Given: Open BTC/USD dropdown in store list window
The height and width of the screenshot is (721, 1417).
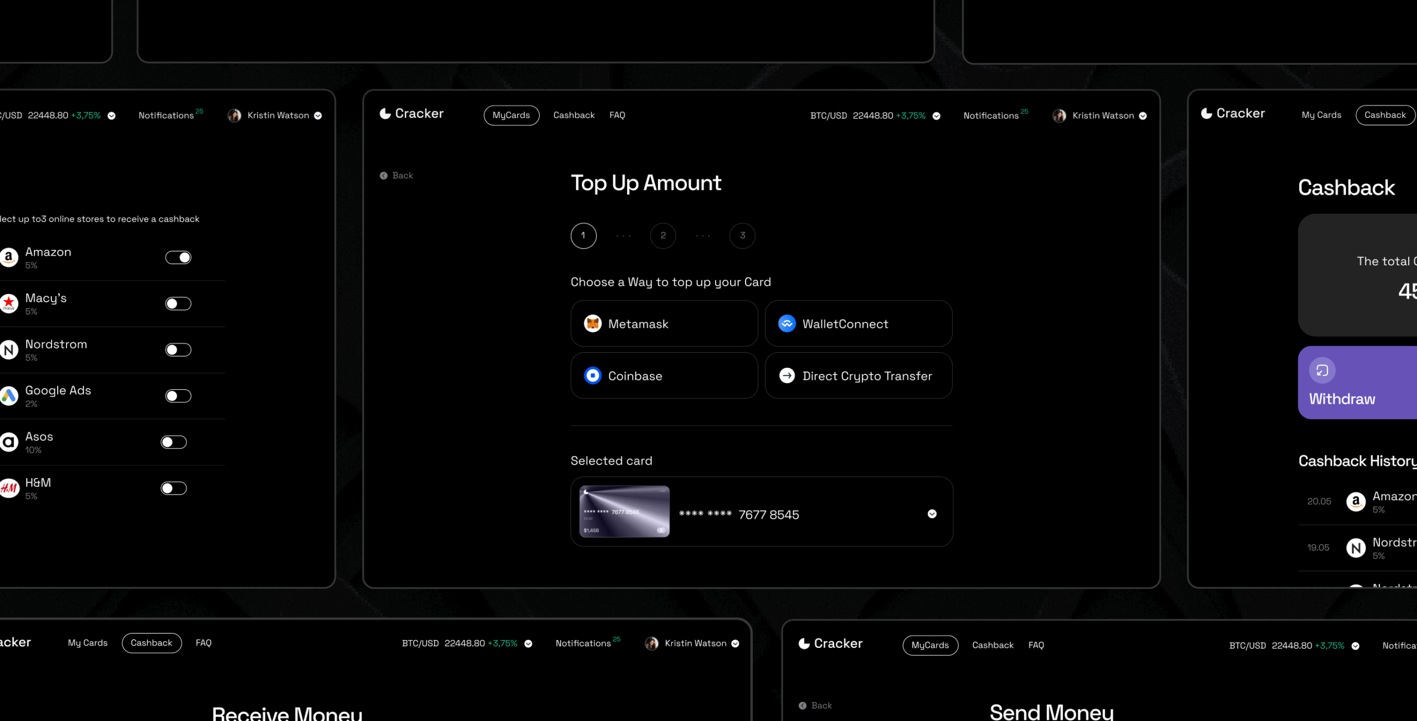Looking at the screenshot, I should pyautogui.click(x=112, y=116).
